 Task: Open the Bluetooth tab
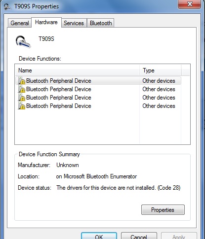101,23
